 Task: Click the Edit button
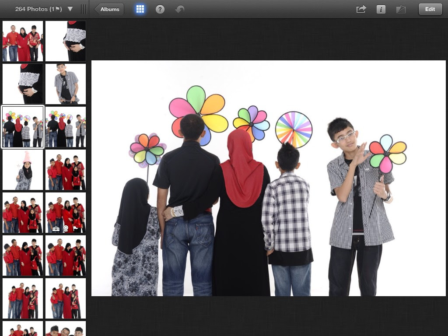[x=430, y=9]
